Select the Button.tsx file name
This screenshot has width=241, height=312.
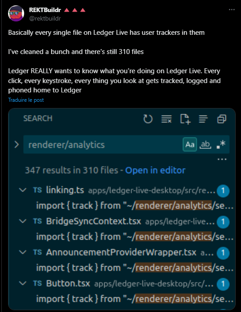point(68,283)
